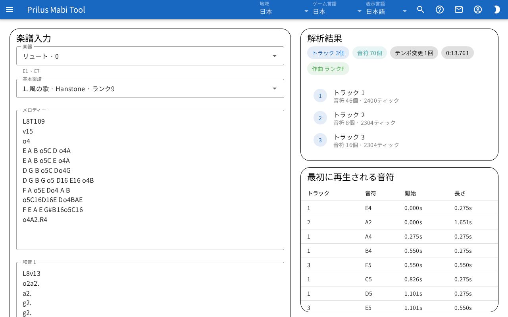Open the hamburger navigation menu
This screenshot has height=317, width=508.
(10, 10)
